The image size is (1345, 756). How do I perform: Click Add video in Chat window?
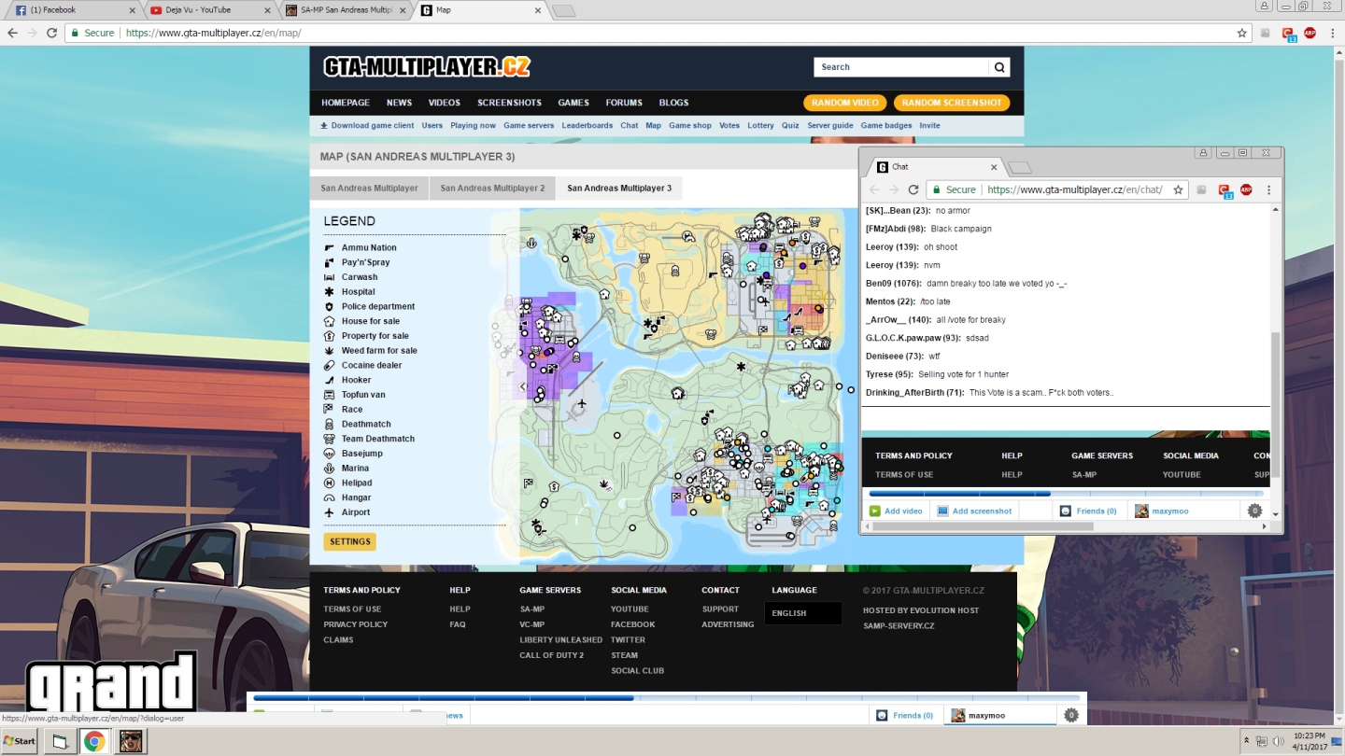(x=896, y=511)
